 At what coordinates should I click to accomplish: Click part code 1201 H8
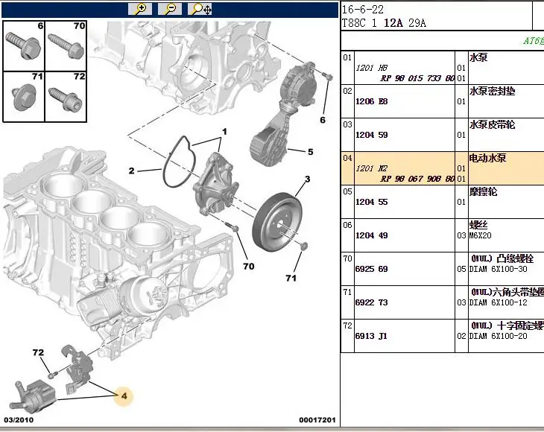click(x=371, y=68)
